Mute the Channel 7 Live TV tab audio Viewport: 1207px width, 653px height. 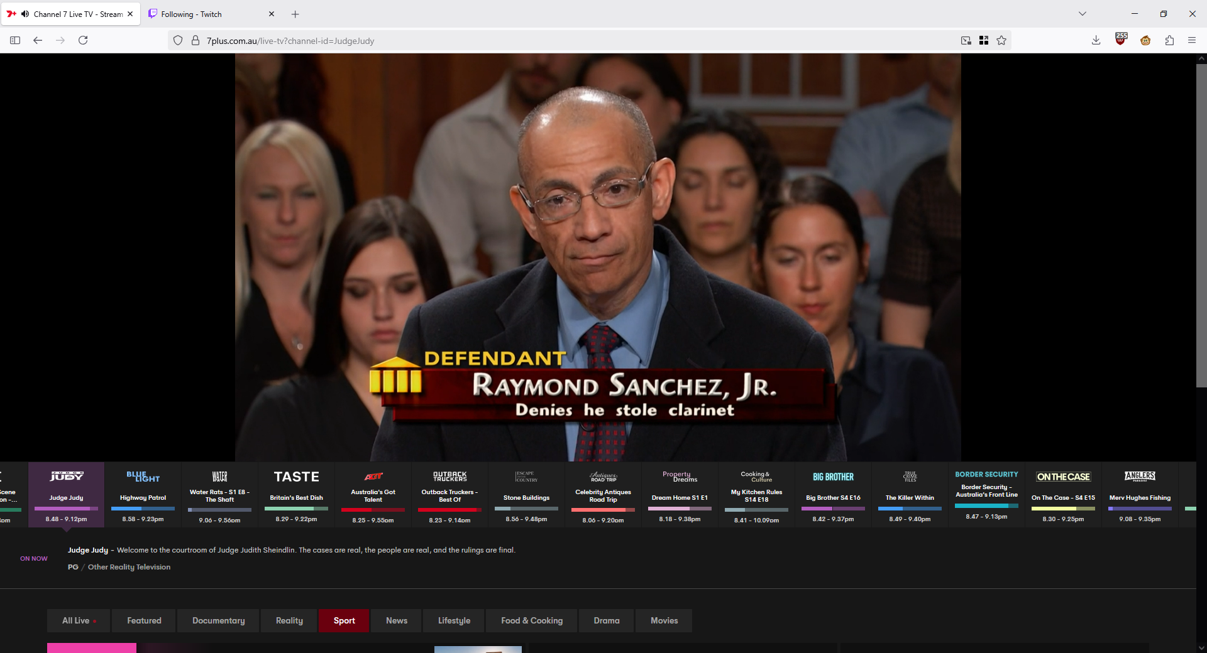25,14
